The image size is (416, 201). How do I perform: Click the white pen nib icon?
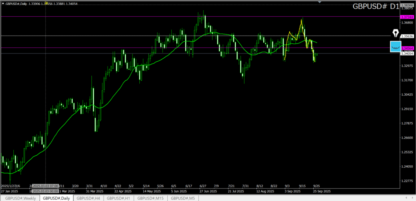395,34
